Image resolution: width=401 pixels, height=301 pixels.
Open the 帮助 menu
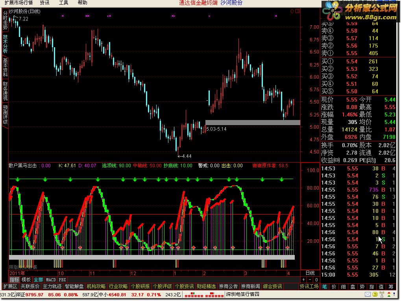coord(82,3)
